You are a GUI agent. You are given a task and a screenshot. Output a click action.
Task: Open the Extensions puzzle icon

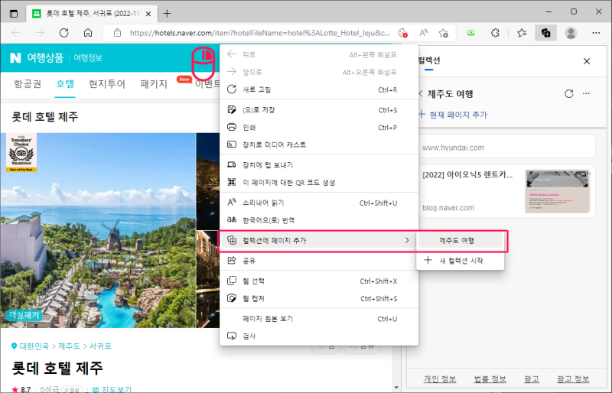pyautogui.click(x=495, y=33)
